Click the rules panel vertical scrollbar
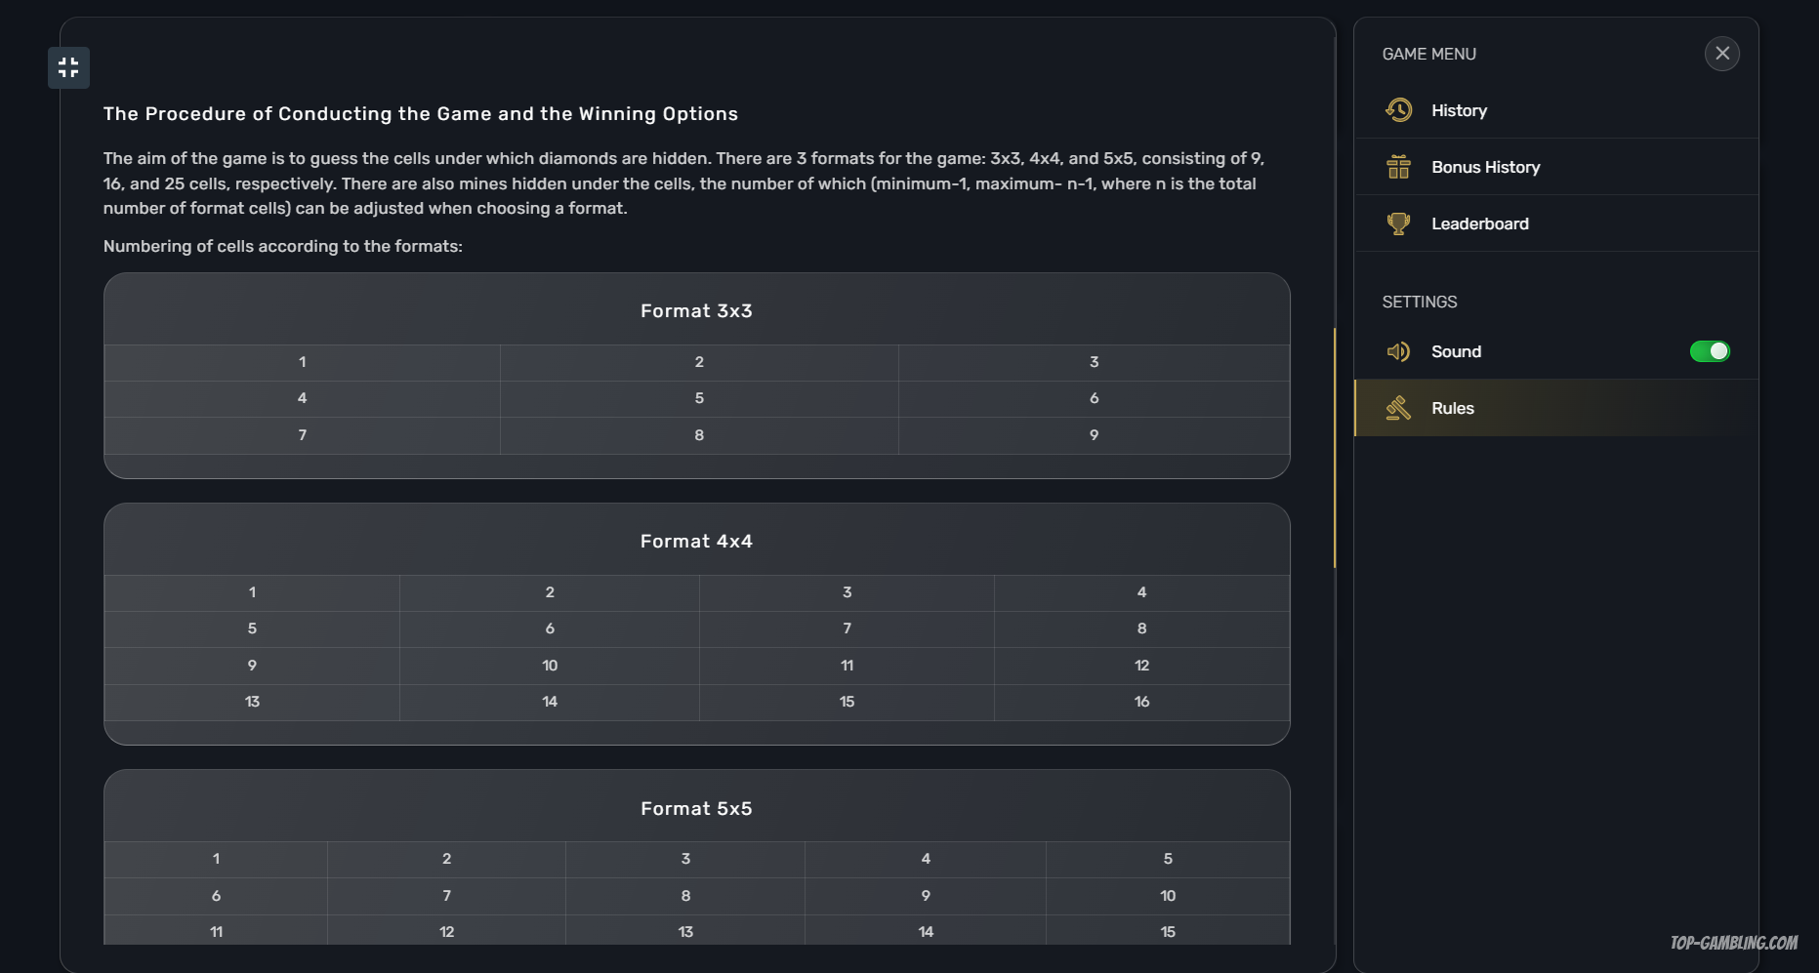Screen dimensions: 1819x973 pos(1334,449)
